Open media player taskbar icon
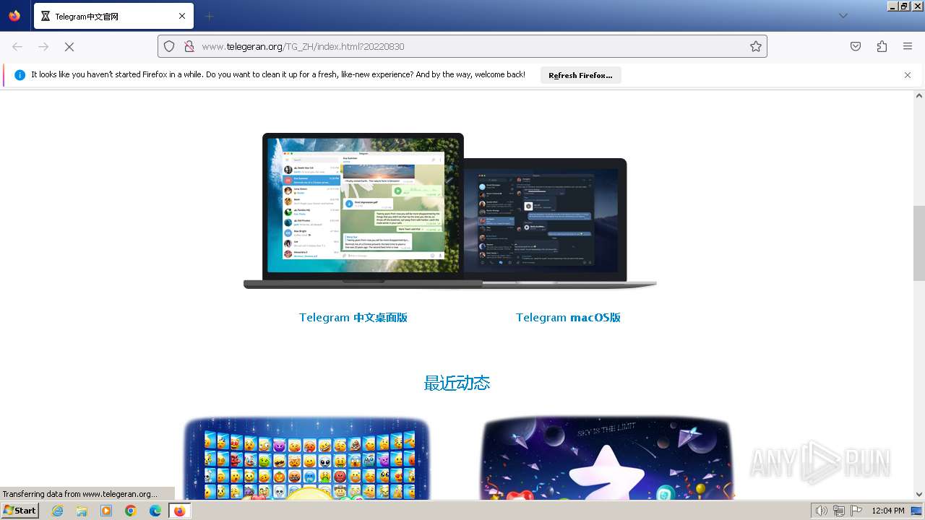Screen dimensions: 925x520 point(106,511)
